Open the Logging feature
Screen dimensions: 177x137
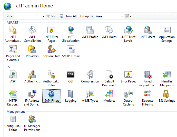click(x=71, y=96)
